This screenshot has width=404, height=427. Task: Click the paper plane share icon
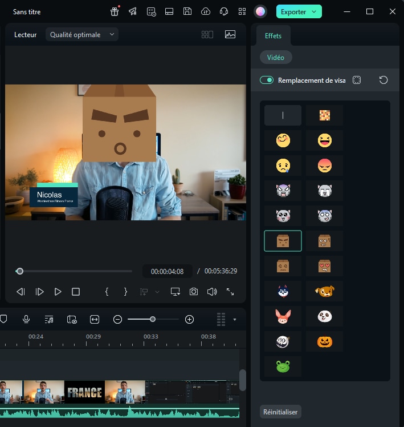click(133, 11)
